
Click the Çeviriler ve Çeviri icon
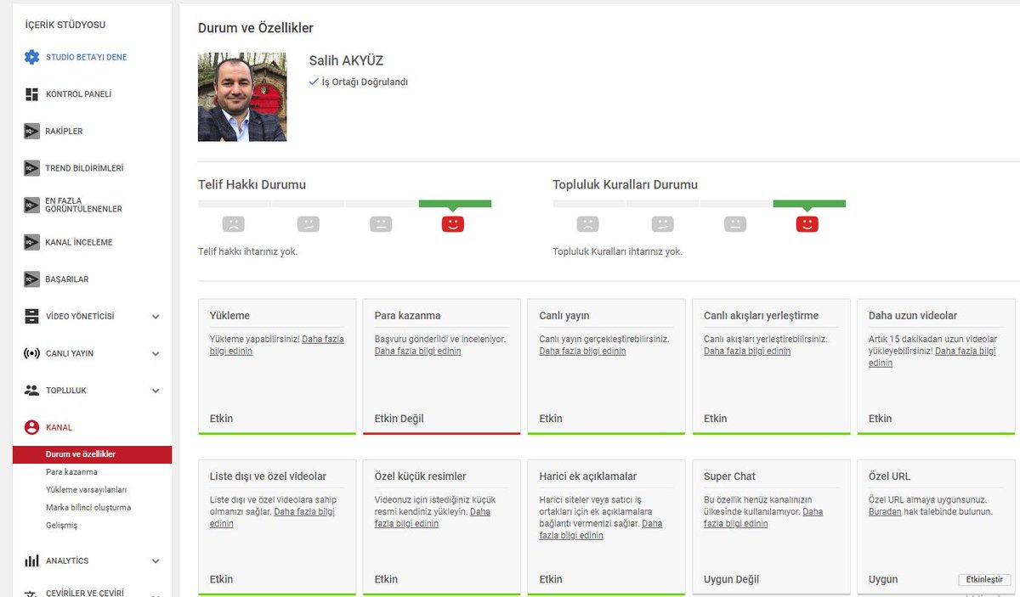31,593
